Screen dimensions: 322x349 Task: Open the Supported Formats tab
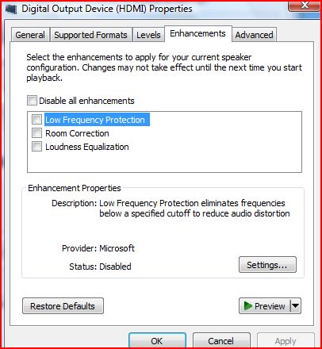[90, 35]
